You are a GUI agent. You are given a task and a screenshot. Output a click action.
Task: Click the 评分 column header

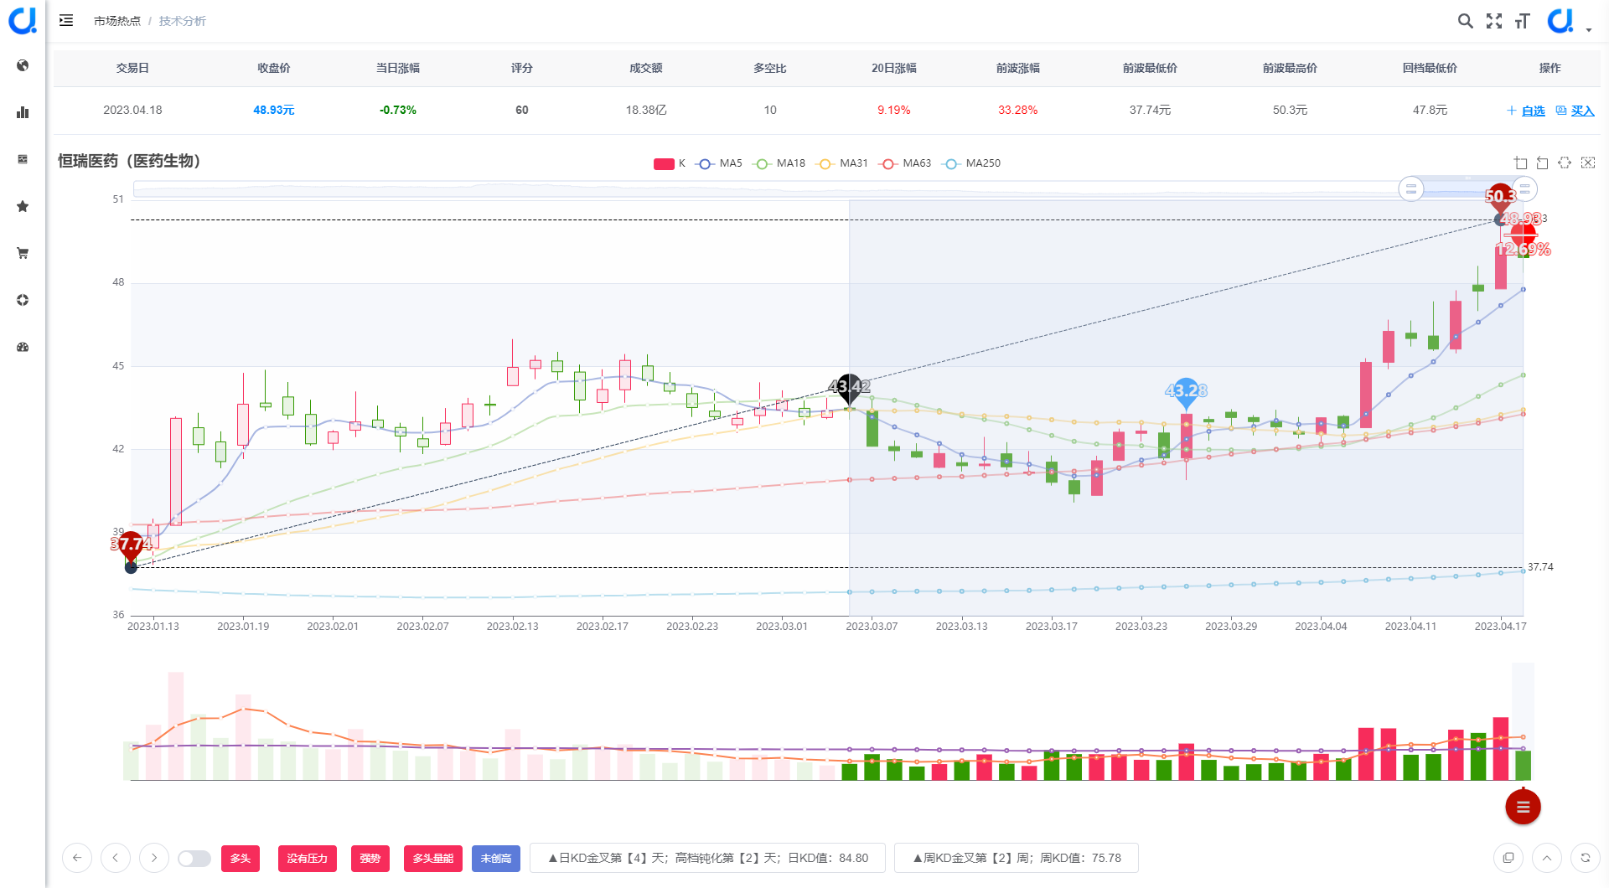click(522, 68)
